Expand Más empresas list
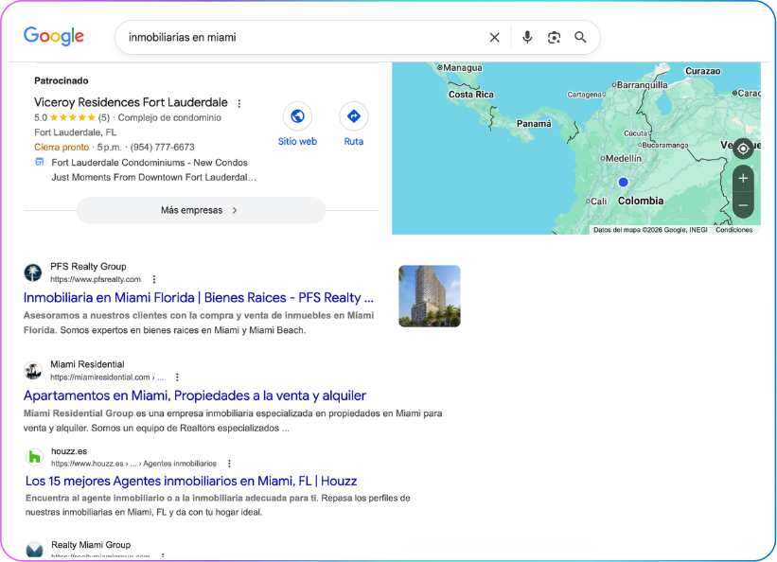 click(x=201, y=210)
